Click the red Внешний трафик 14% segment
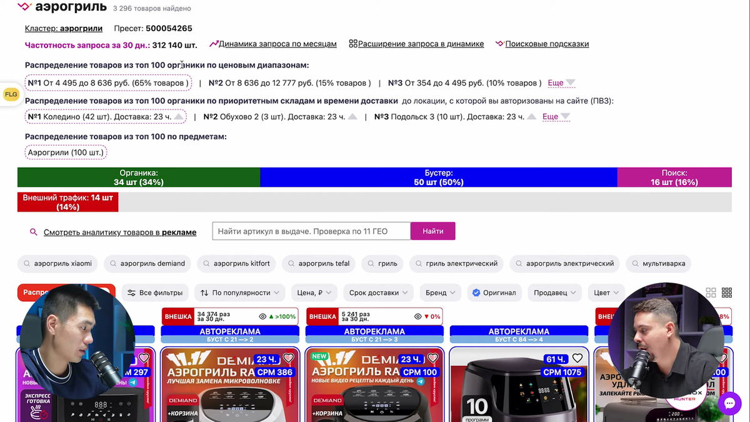Image resolution: width=750 pixels, height=422 pixels. pyautogui.click(x=67, y=202)
